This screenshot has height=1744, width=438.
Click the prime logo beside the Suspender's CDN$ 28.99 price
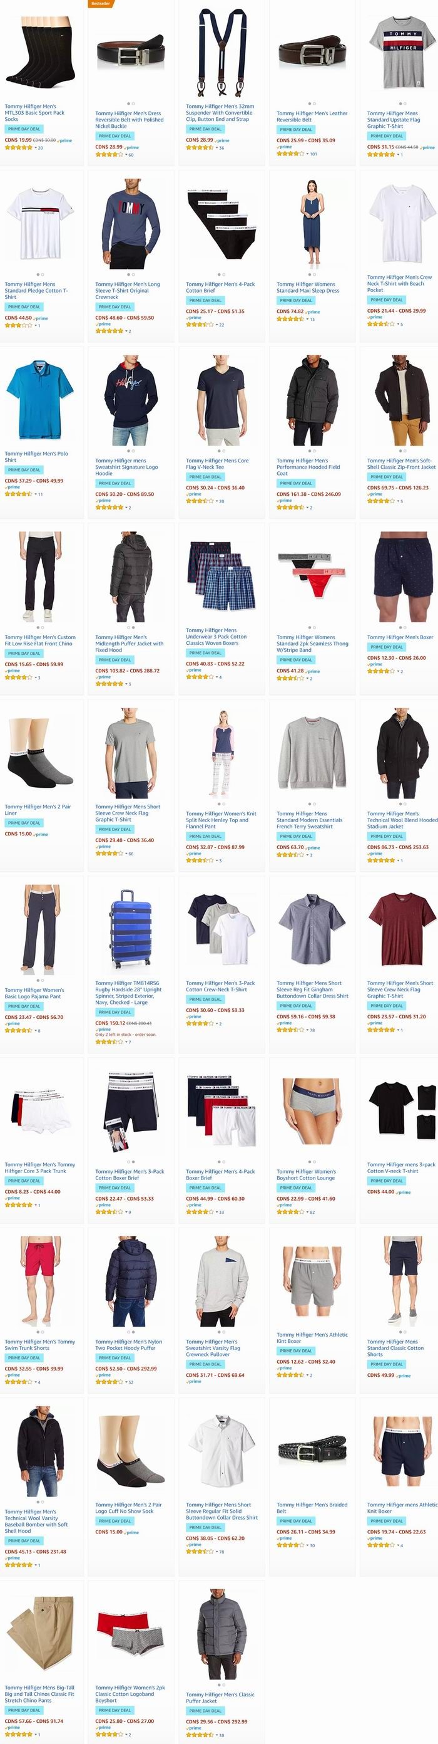[x=222, y=140]
